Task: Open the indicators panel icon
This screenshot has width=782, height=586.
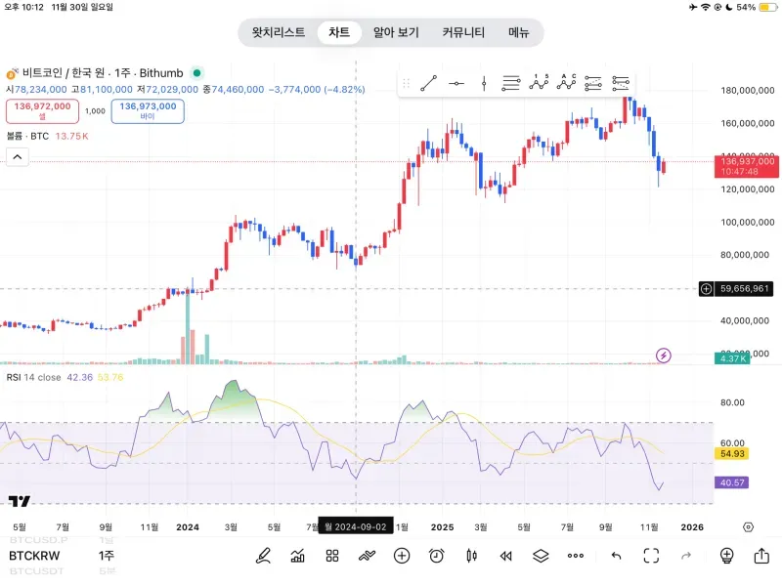Action: click(x=297, y=556)
